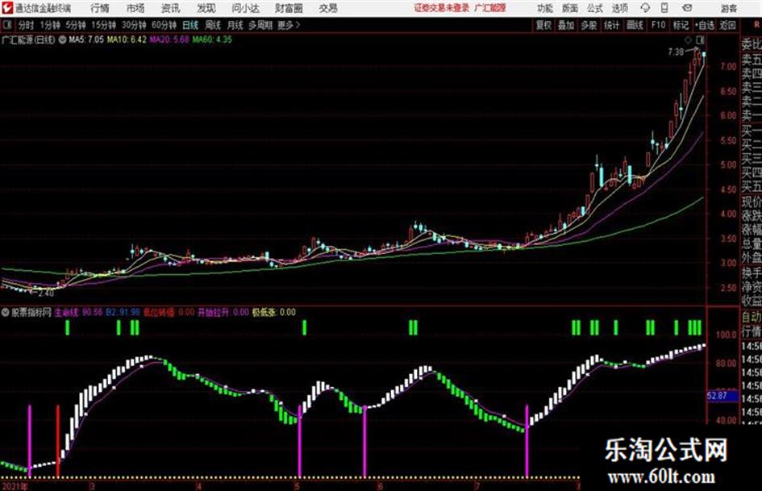Toggle the side panel icon left of 分时
This screenshot has height=491, width=762.
[6, 25]
